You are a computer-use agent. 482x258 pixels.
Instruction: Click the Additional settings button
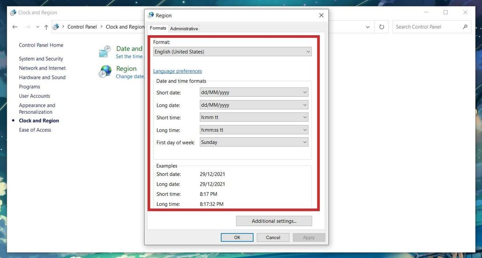pyautogui.click(x=273, y=221)
